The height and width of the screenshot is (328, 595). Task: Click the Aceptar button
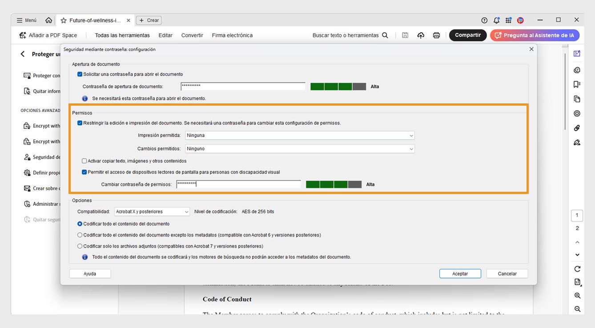460,273
